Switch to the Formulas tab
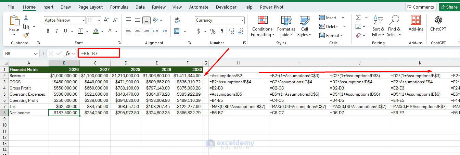 coord(119,7)
